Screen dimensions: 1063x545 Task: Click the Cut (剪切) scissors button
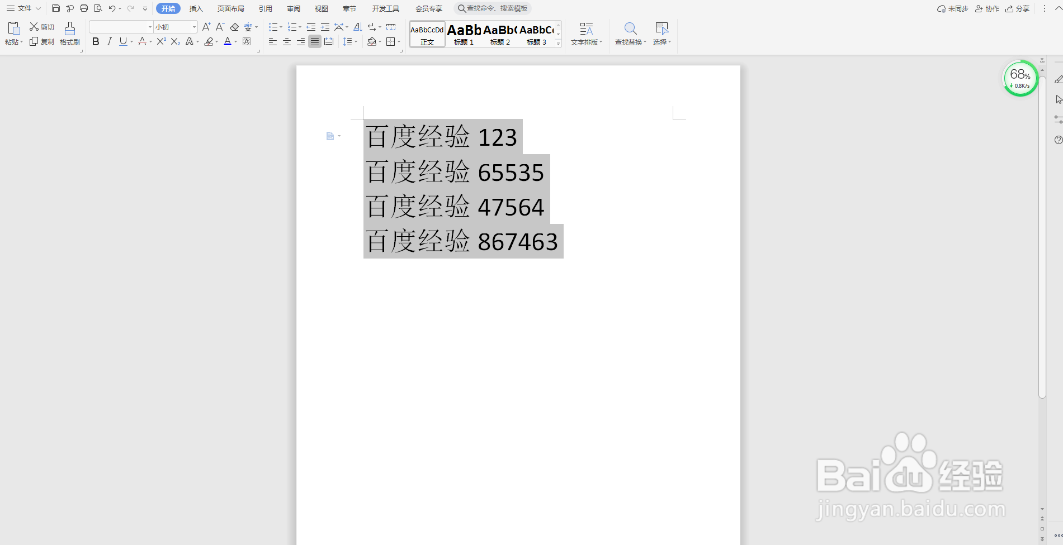point(42,27)
